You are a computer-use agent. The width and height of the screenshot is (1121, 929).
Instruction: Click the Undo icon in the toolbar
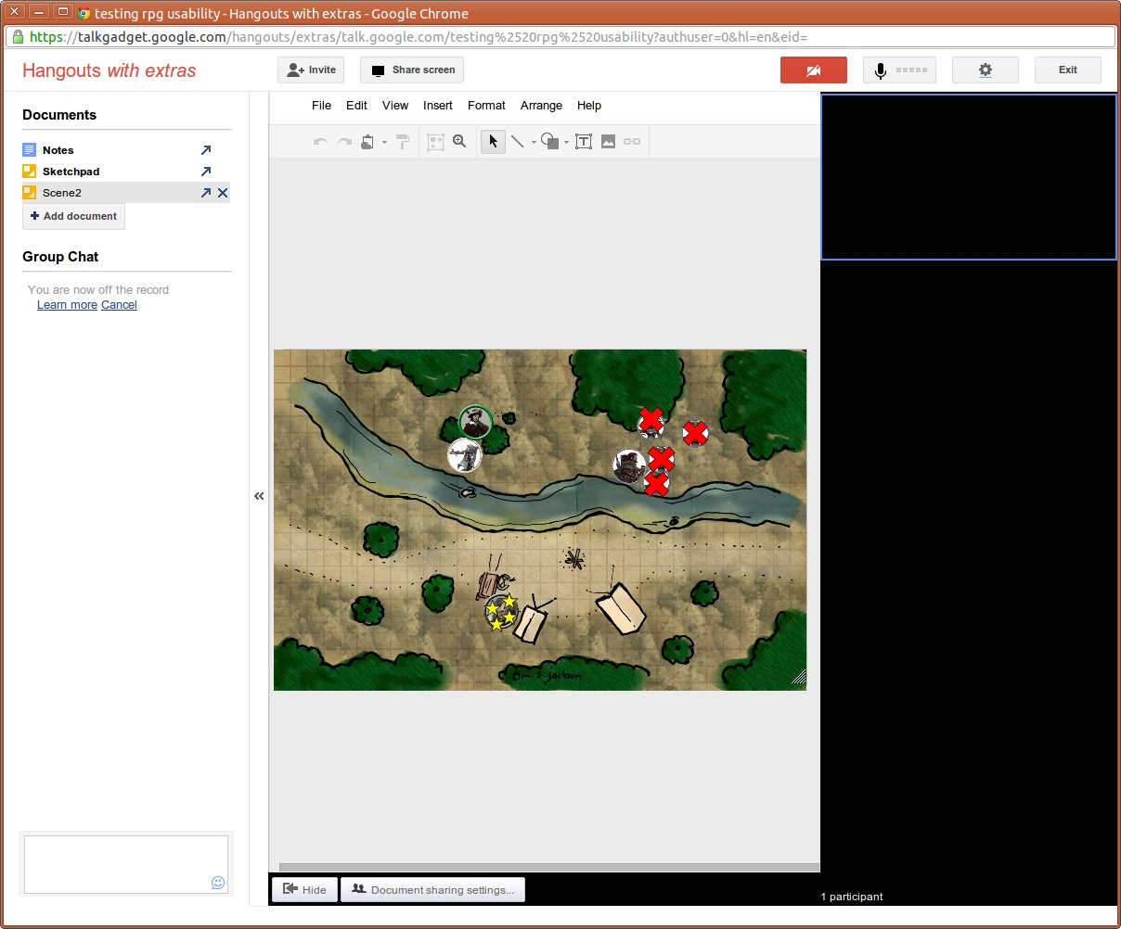(x=321, y=141)
